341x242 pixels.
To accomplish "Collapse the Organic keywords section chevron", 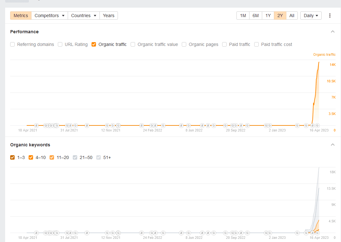I will (332, 145).
